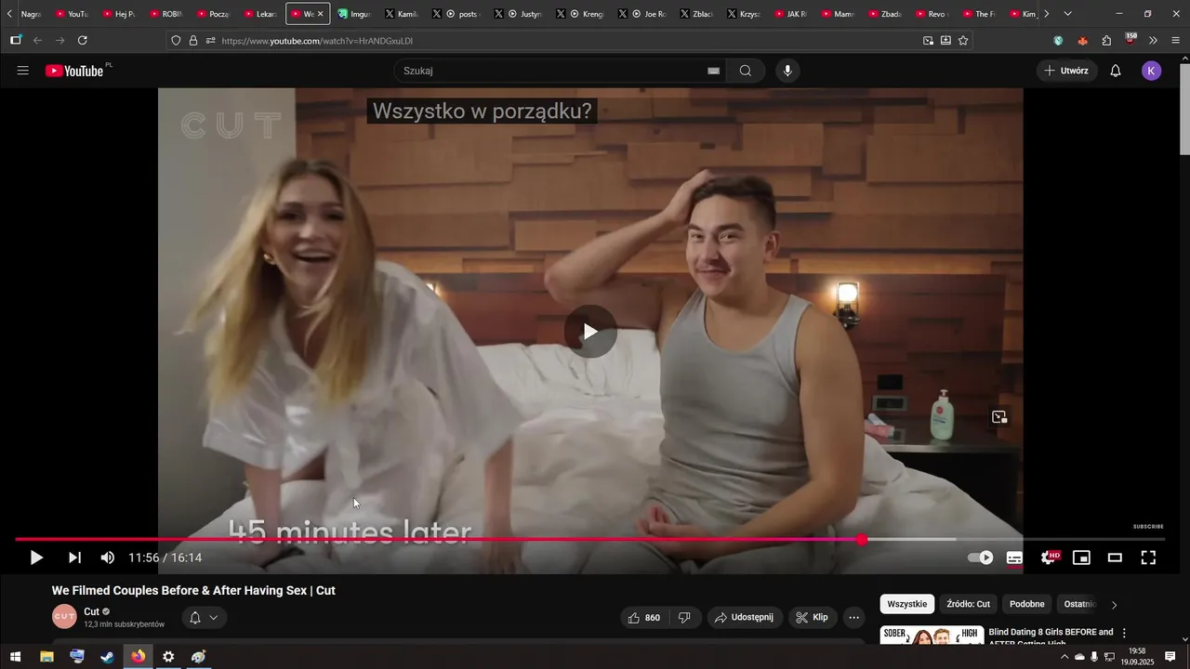Open Windows action center notifications
The height and width of the screenshot is (669, 1190).
1171,657
